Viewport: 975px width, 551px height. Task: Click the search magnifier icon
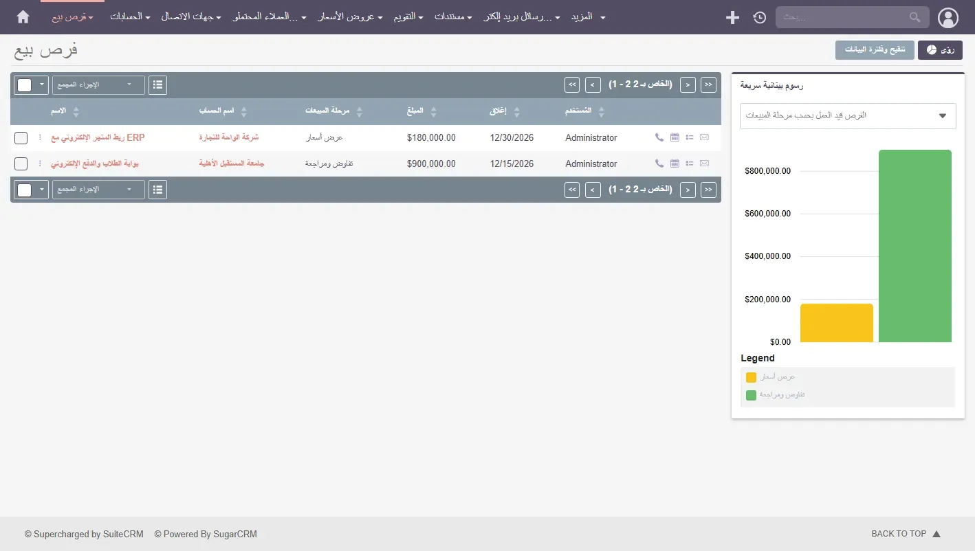(x=914, y=17)
